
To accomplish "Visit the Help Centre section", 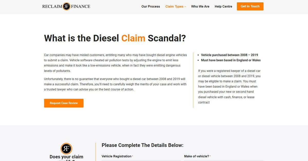I will (223, 6).
